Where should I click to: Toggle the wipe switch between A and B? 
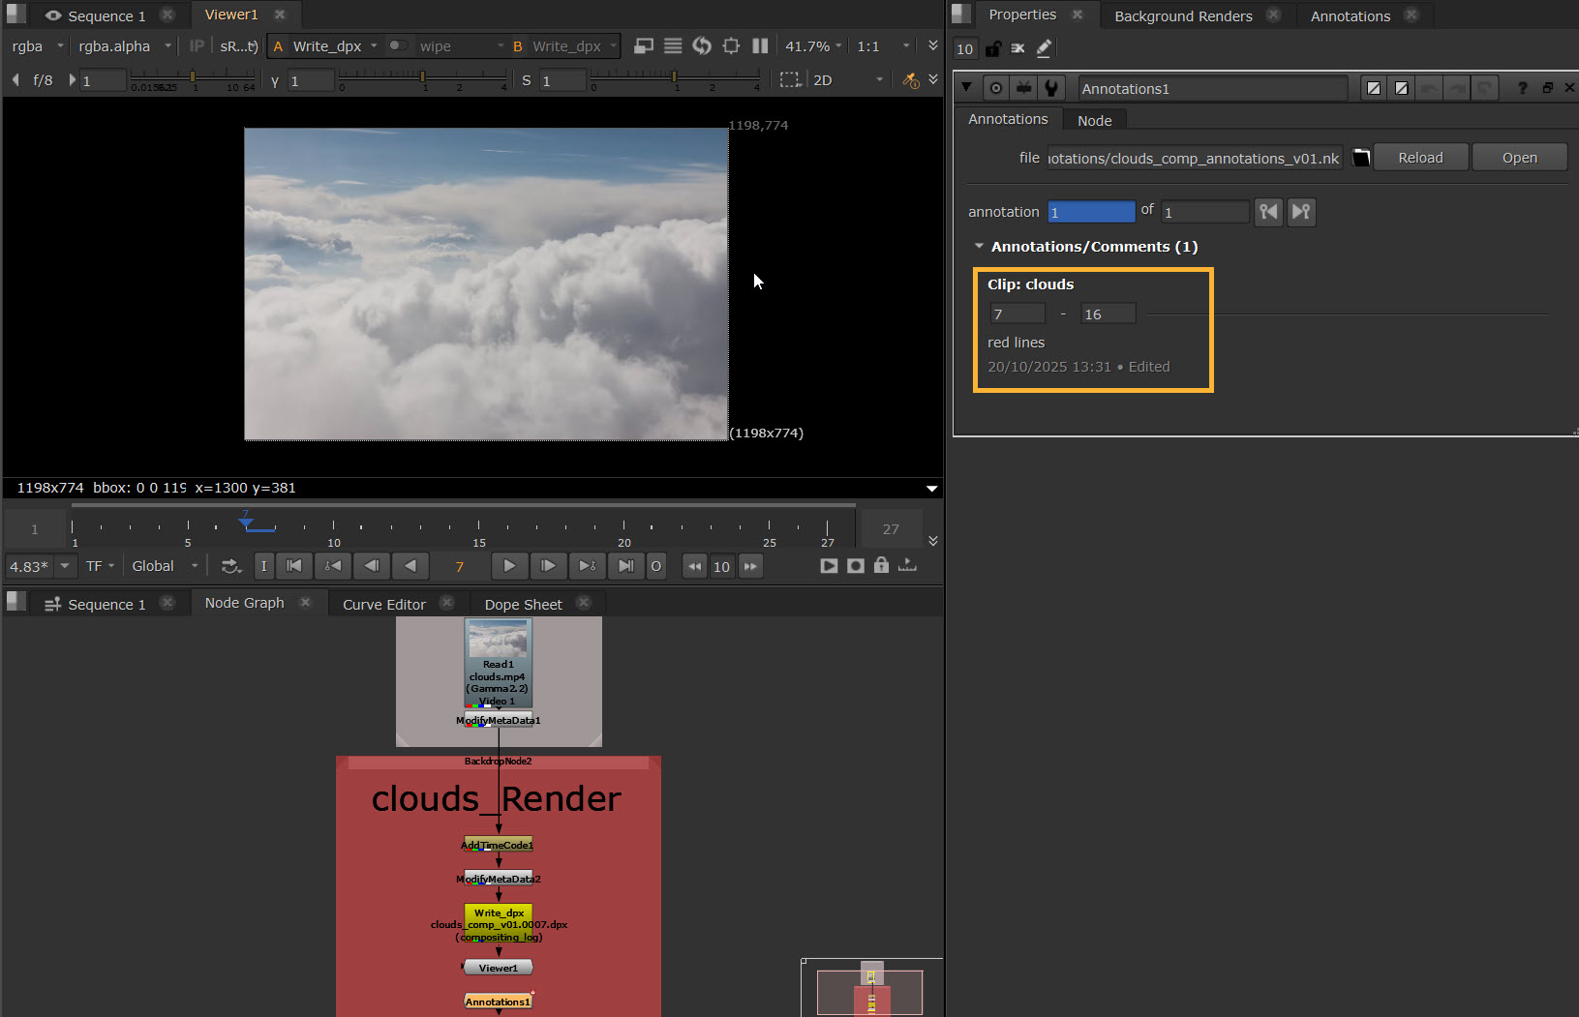pyautogui.click(x=397, y=45)
